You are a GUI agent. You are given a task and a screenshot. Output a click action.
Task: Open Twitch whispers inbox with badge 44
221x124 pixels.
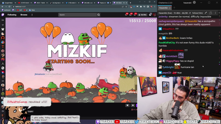131,14
